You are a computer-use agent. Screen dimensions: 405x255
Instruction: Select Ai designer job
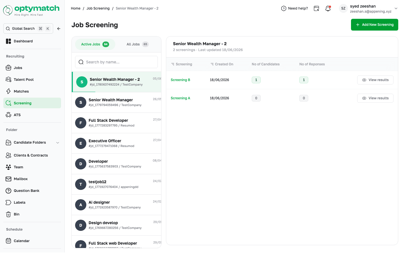coord(116,205)
